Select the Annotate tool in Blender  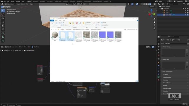[3, 33]
